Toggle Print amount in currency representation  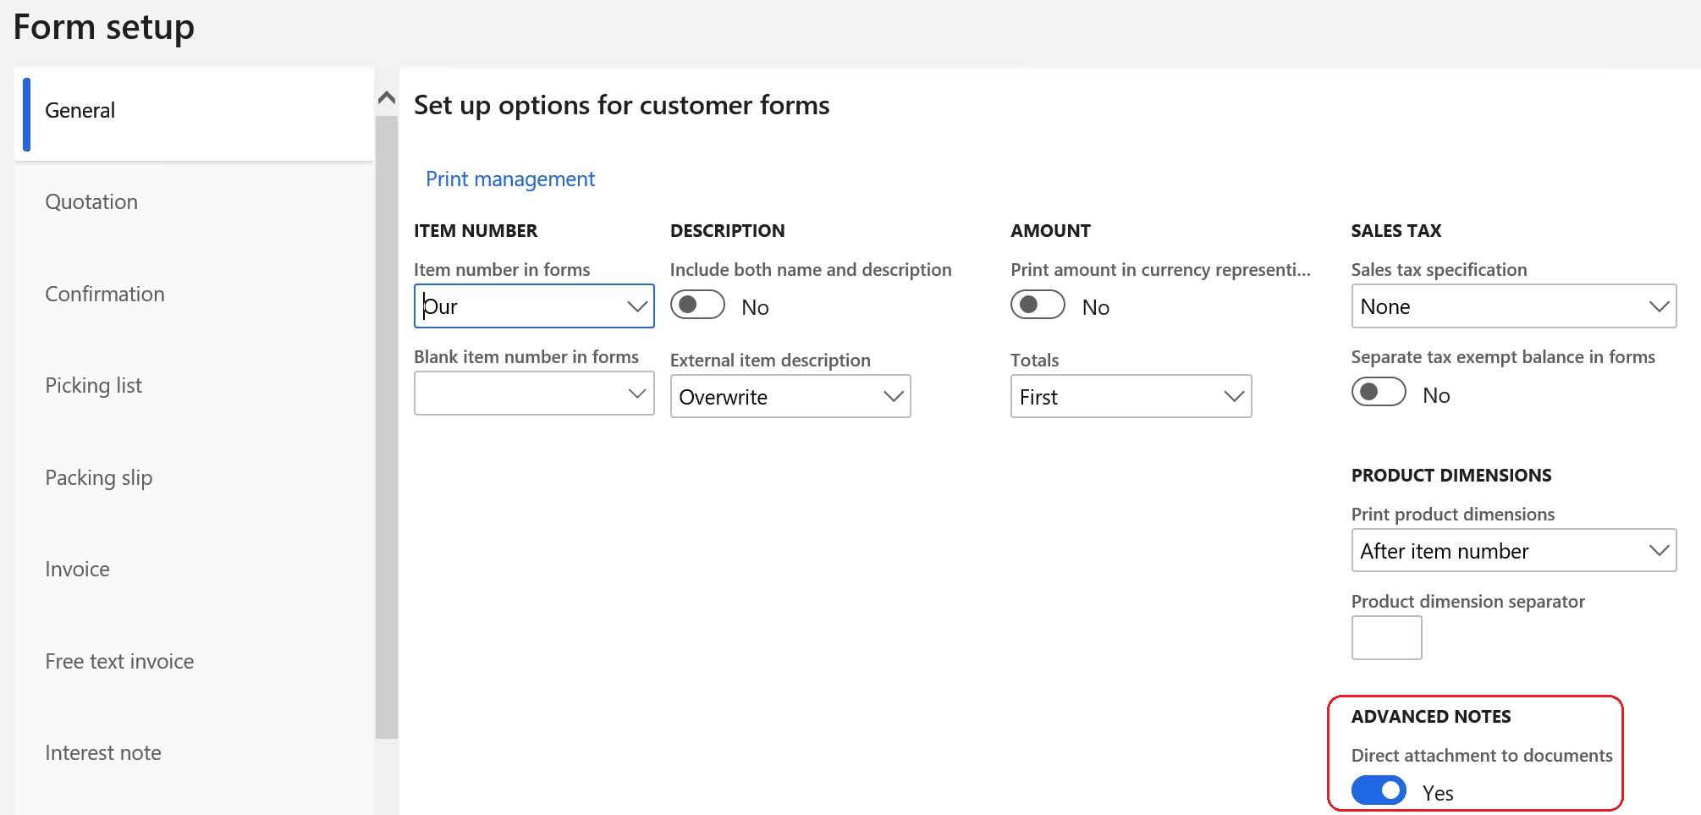click(x=1038, y=306)
